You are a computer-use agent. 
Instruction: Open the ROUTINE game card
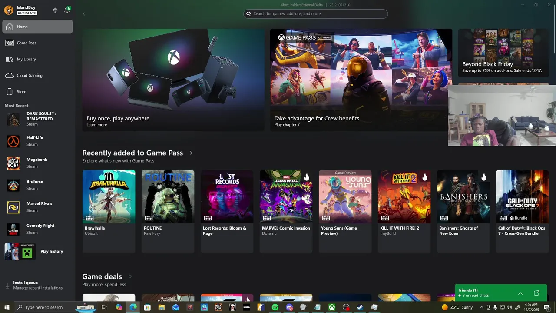pyautogui.click(x=168, y=211)
